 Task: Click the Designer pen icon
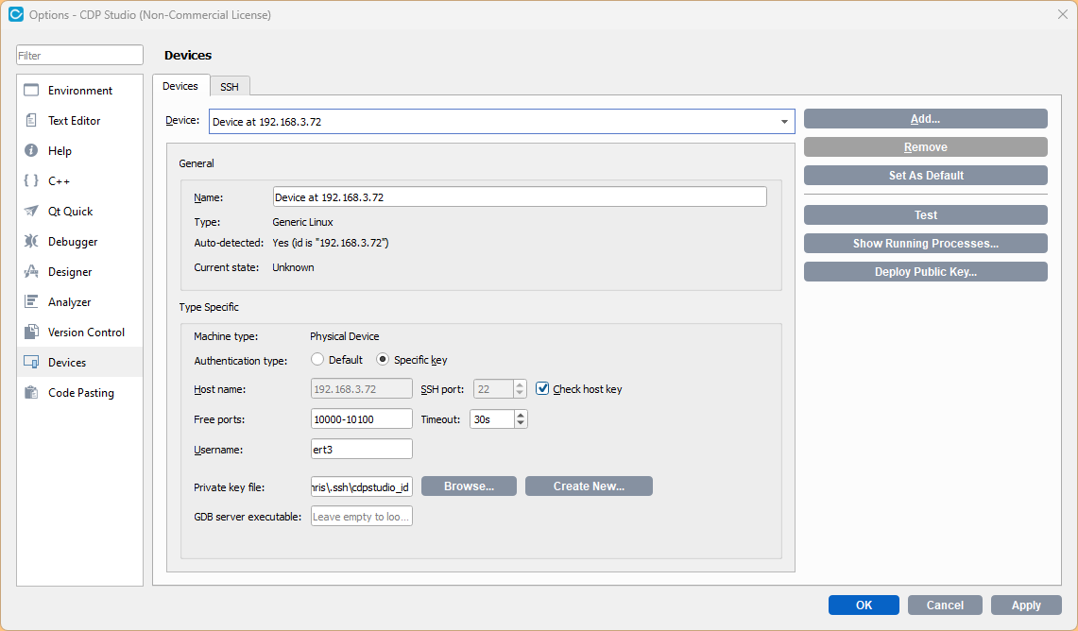tap(31, 271)
